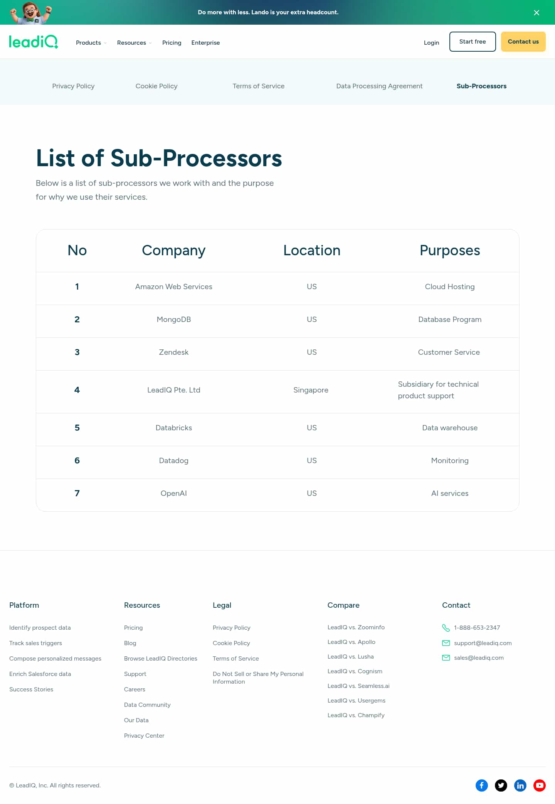Click the envelope icon beside support@leadiq.com
The image size is (555, 804).
point(446,643)
